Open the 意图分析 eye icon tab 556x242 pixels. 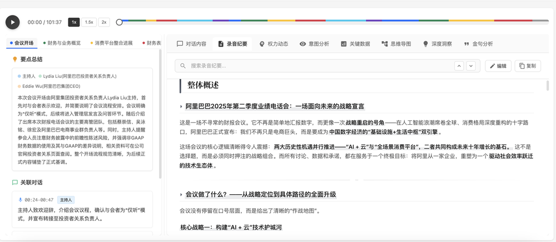point(314,44)
